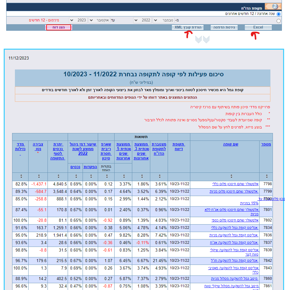
Task: Click 3-year return value -0.11%
Action: click(x=142, y=243)
